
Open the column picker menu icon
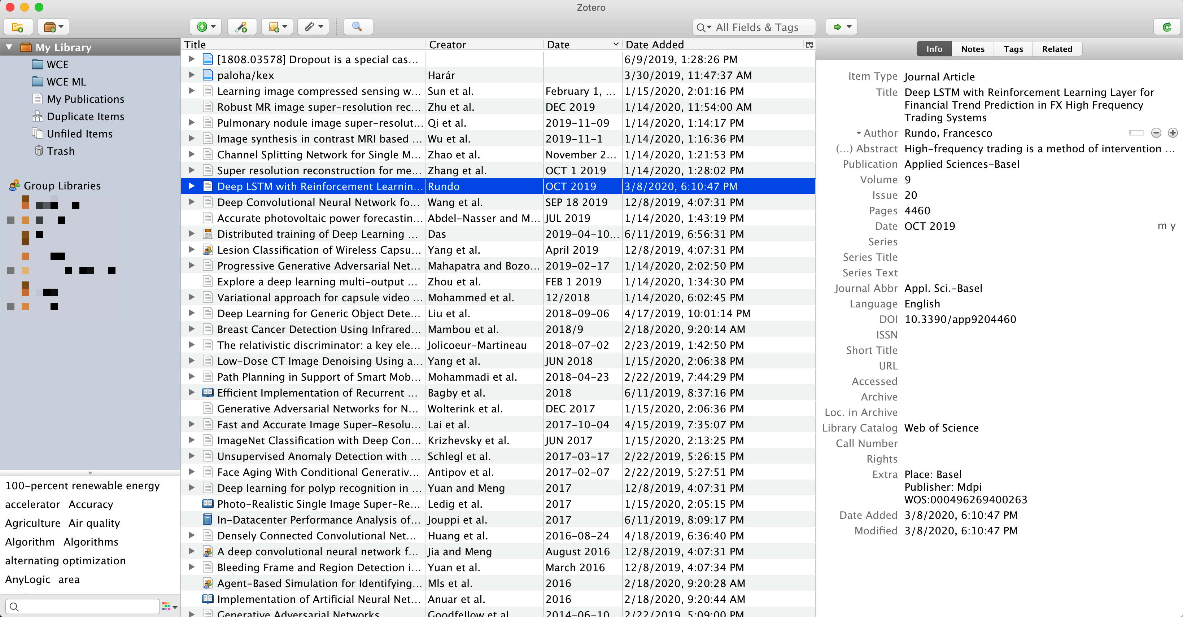[809, 44]
